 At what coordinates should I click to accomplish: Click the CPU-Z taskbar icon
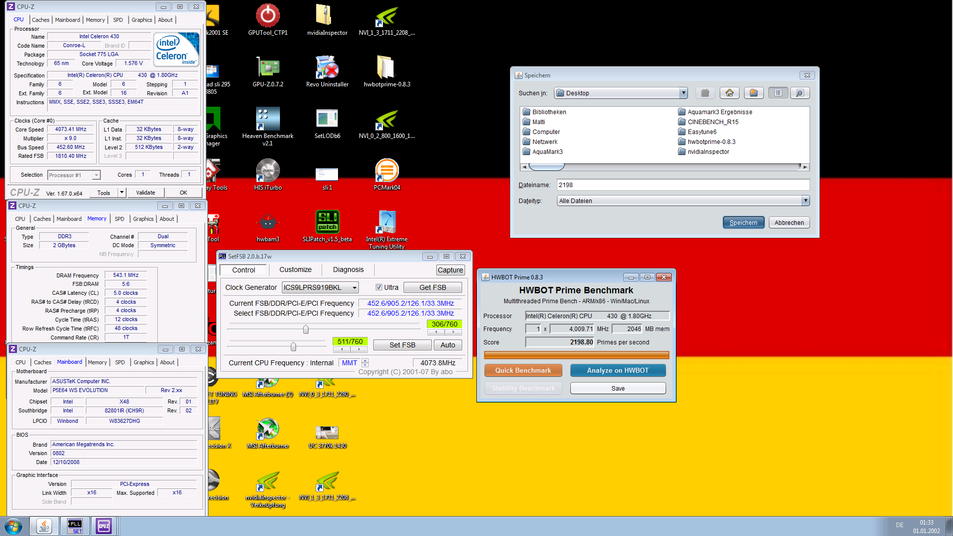[104, 526]
